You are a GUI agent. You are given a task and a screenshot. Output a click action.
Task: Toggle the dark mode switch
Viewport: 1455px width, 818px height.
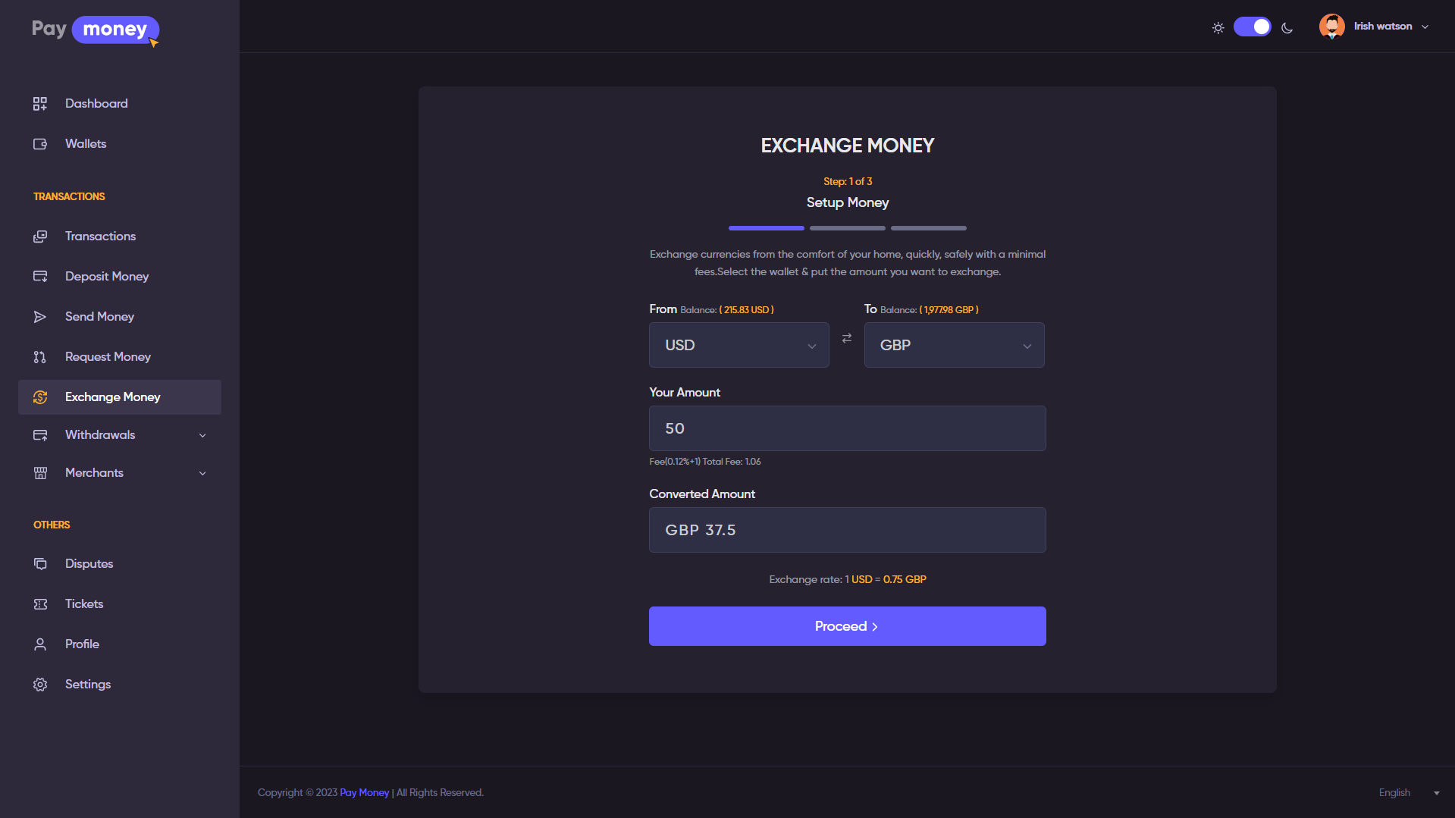[x=1252, y=27]
